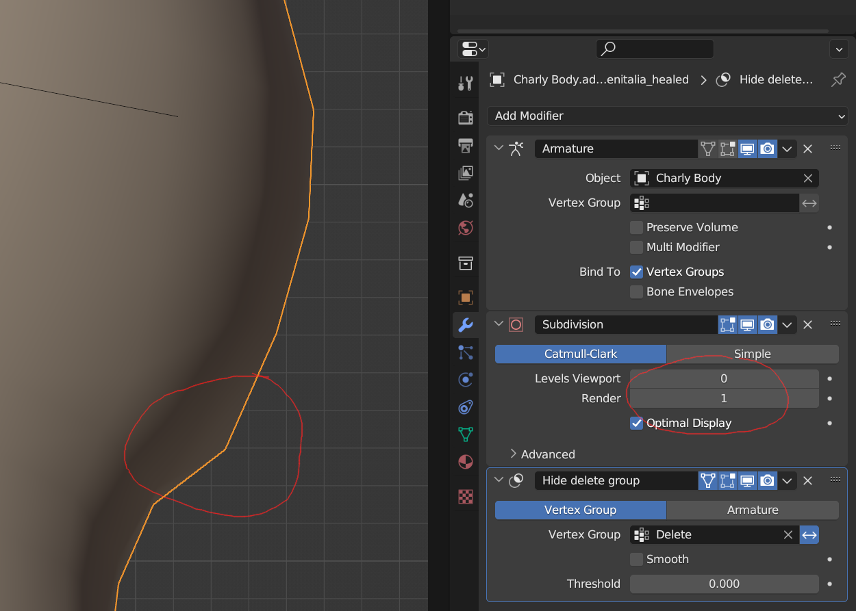Disable Optimal Display on the Subdivision modifier
Image resolution: width=856 pixels, height=611 pixels.
[636, 423]
